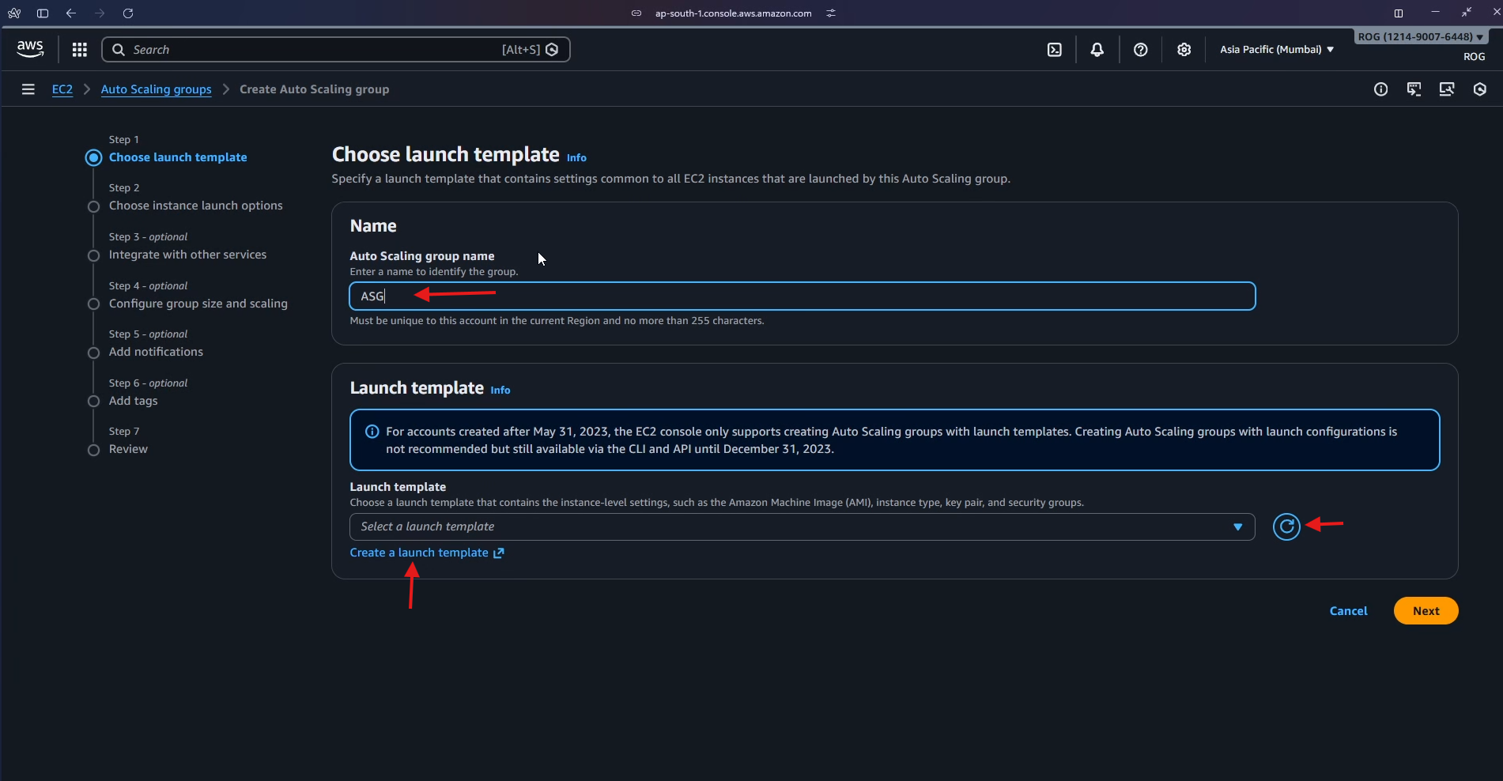Image resolution: width=1503 pixels, height=781 pixels.
Task: Click the AWS home logo
Action: click(29, 49)
